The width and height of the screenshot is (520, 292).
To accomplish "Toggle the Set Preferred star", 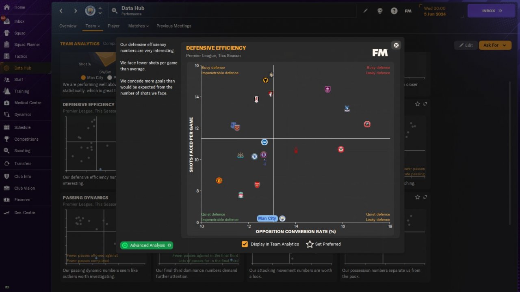I will [x=310, y=244].
